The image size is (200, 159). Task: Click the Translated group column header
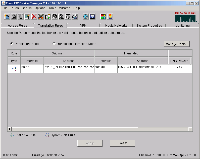[x=131, y=53]
